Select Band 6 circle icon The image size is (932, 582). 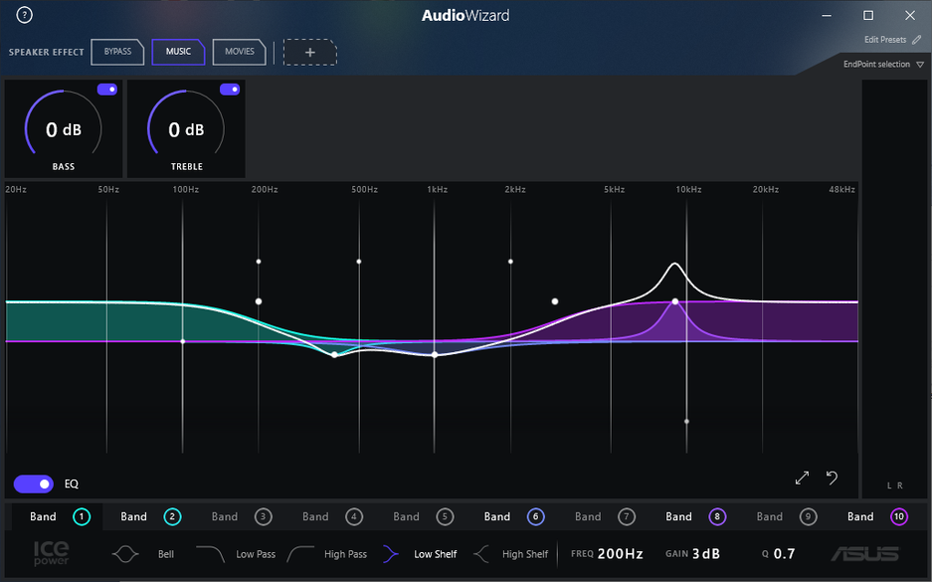pyautogui.click(x=535, y=516)
